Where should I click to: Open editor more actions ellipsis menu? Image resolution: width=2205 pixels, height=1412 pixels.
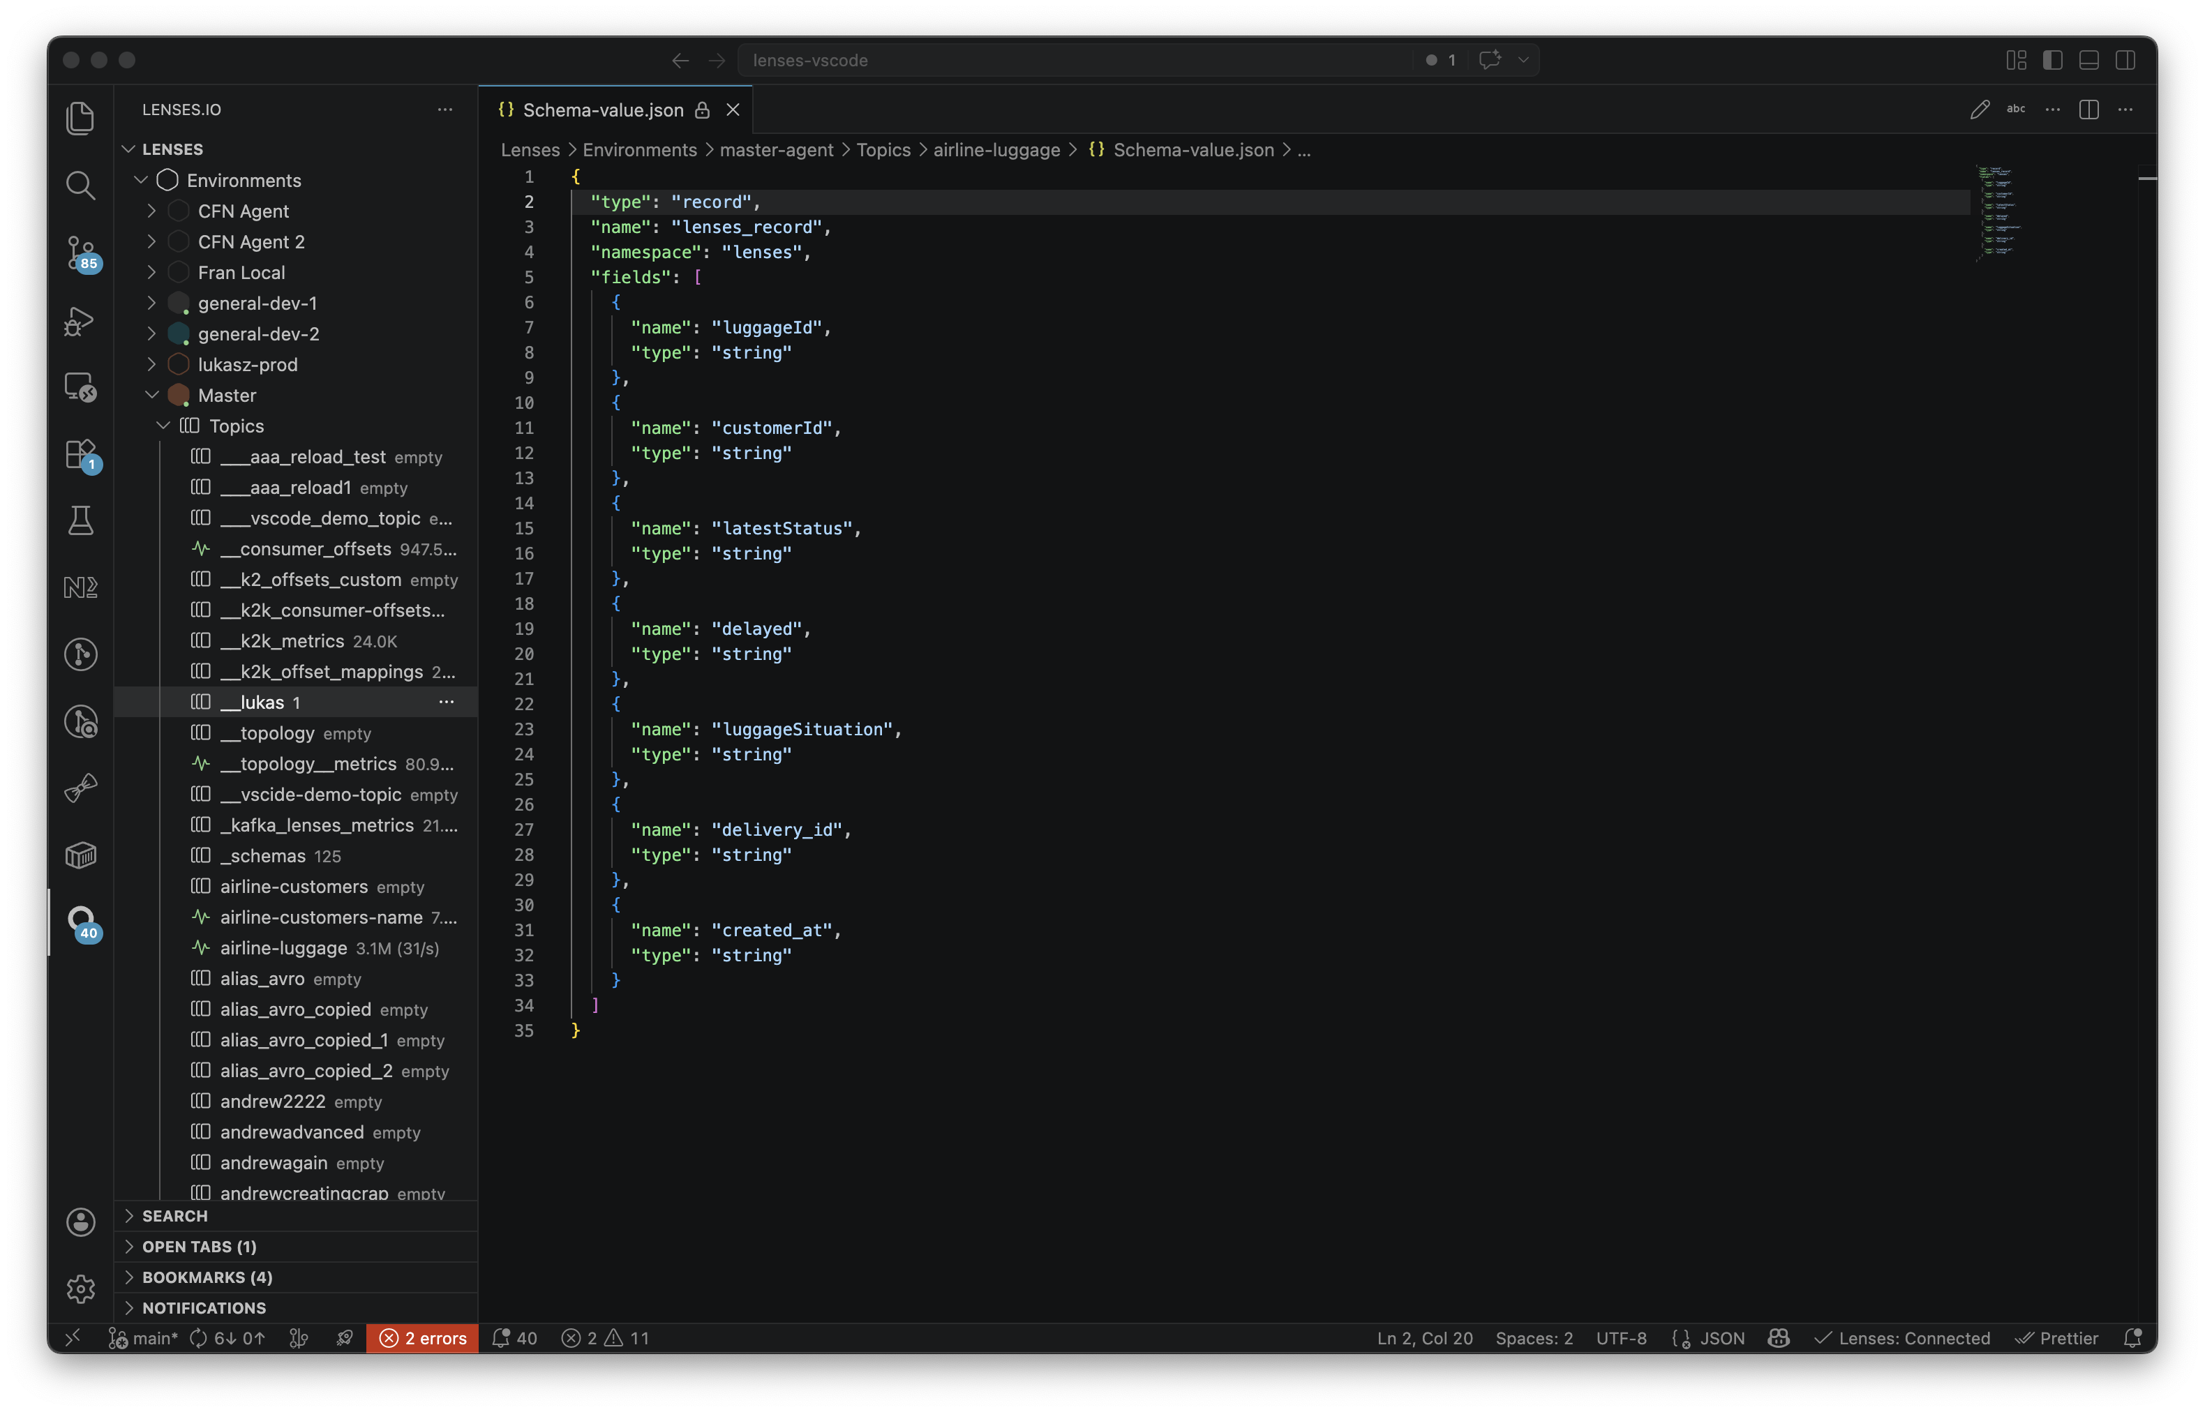click(x=2125, y=109)
